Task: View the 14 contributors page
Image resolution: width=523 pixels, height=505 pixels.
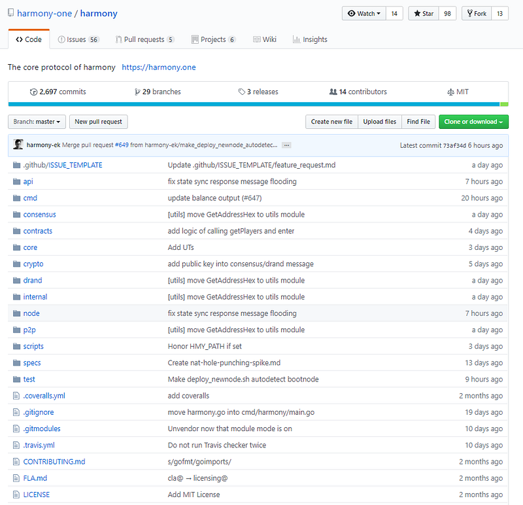Action: pos(358,92)
